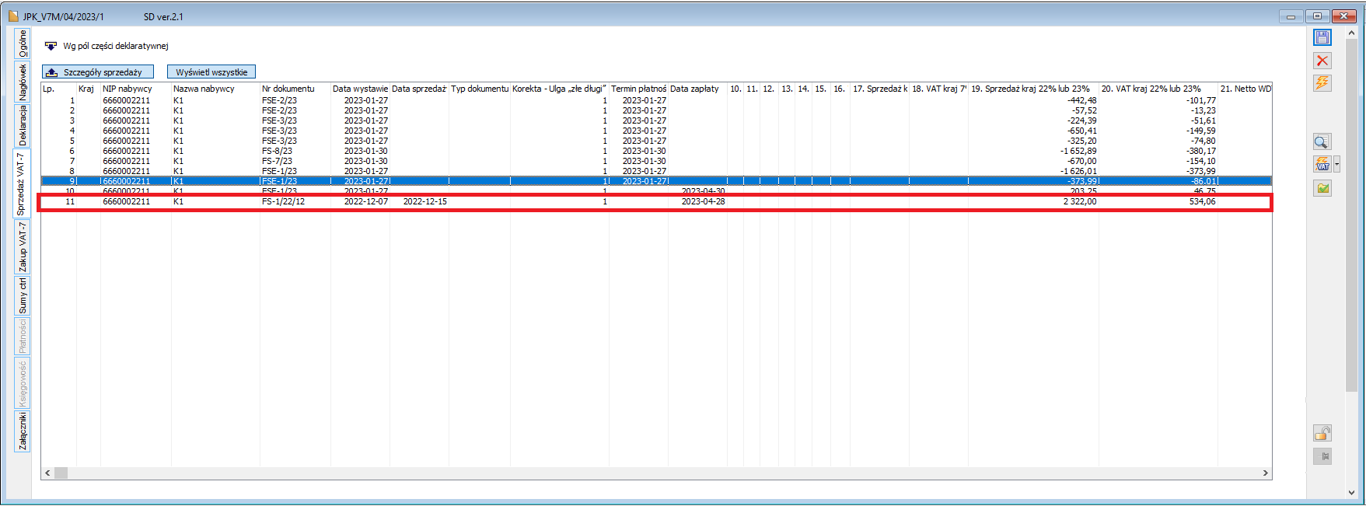Select the Sprzedaż VAT-7 tab
Screen dimensions: 1366x506
[23, 184]
